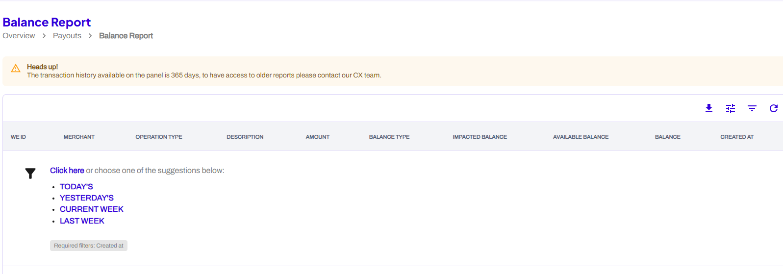The image size is (783, 274).
Task: Choose CURRENT WEEK suggestion
Action: 92,209
